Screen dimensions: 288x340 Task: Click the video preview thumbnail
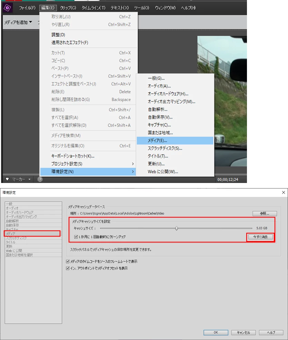click(222, 101)
